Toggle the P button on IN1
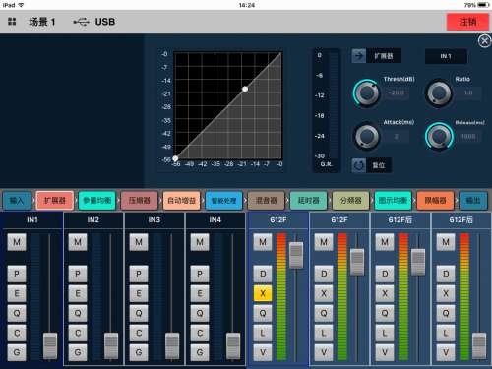Image resolution: width=492 pixels, height=369 pixels. [x=17, y=274]
